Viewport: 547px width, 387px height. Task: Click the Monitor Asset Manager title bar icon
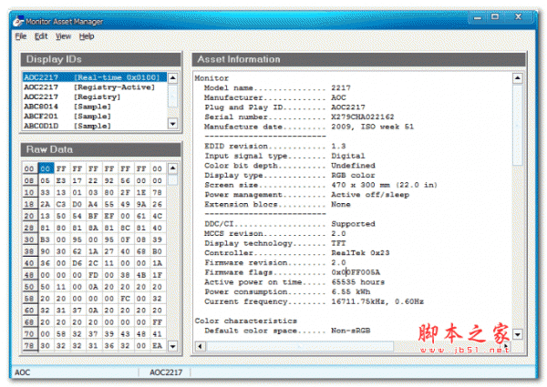[18, 21]
